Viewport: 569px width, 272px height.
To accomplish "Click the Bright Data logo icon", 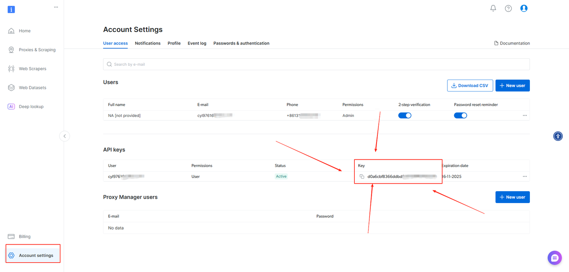I will 11,9.
